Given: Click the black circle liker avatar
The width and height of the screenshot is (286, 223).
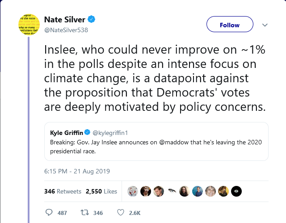Looking at the screenshot, I should pyautogui.click(x=236, y=191).
